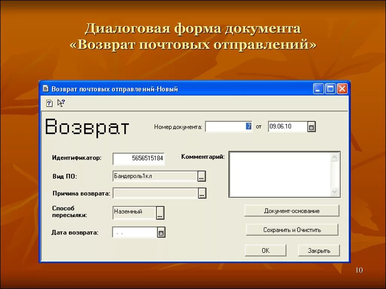Open calendar picker for Дата возврата
Viewport: 386px width, 289px height.
pyautogui.click(x=161, y=233)
